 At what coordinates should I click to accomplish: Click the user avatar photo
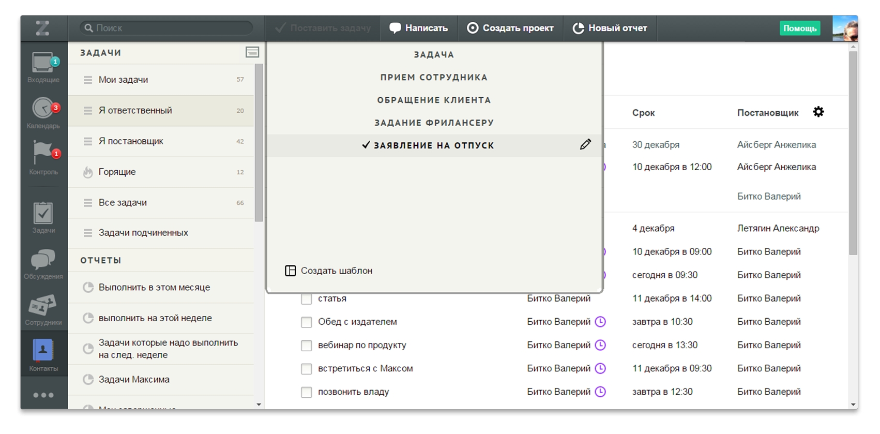pos(845,28)
